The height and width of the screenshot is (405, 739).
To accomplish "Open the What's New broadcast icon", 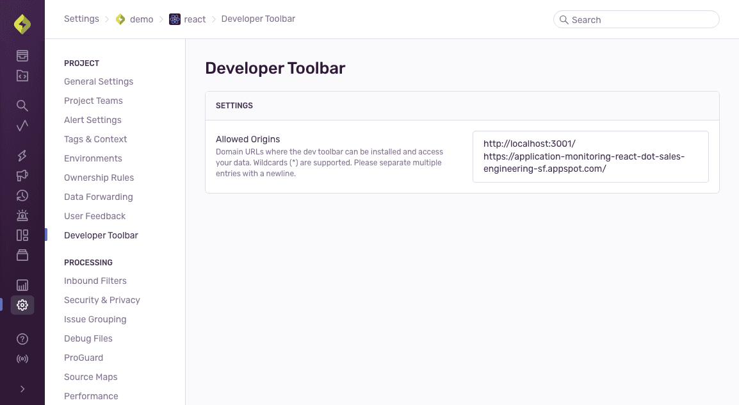I will pyautogui.click(x=22, y=358).
